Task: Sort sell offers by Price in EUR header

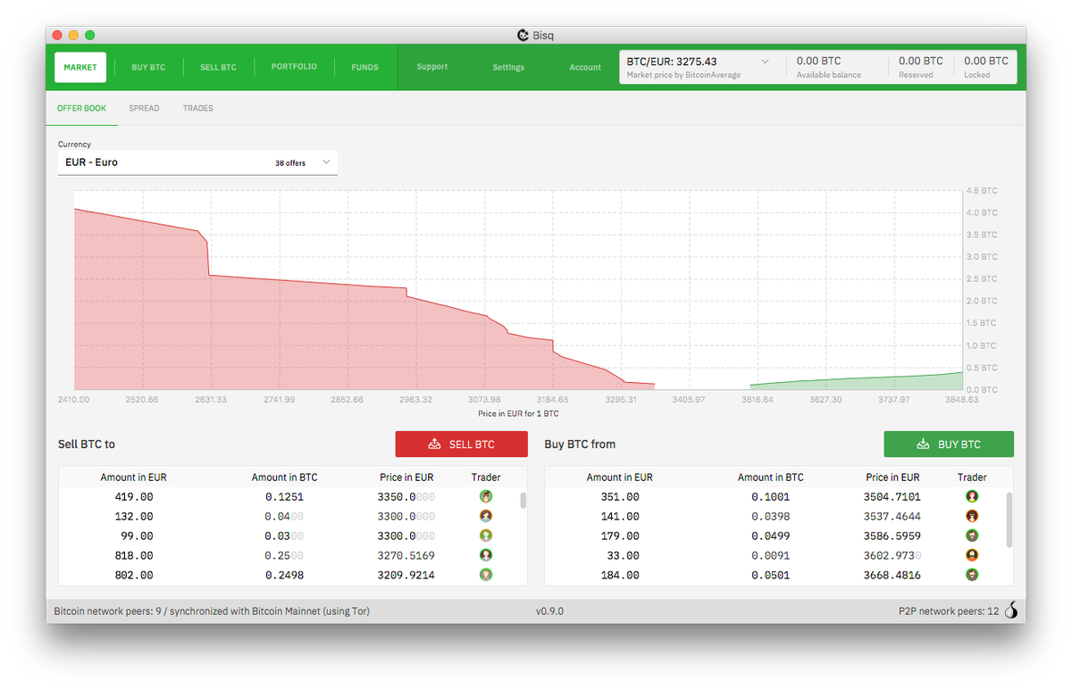Action: (406, 477)
